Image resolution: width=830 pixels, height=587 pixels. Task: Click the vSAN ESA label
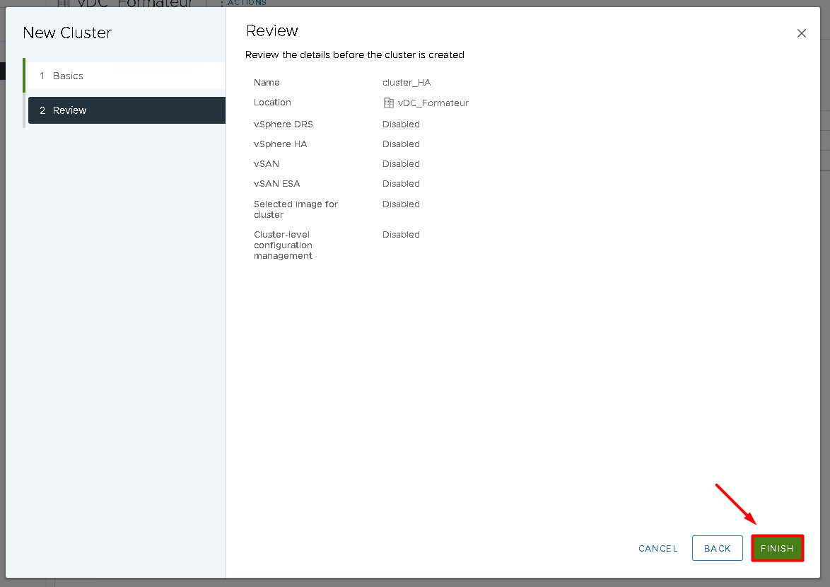pos(277,184)
